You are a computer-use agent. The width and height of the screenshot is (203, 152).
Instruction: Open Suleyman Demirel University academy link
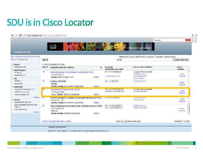(x=65, y=90)
